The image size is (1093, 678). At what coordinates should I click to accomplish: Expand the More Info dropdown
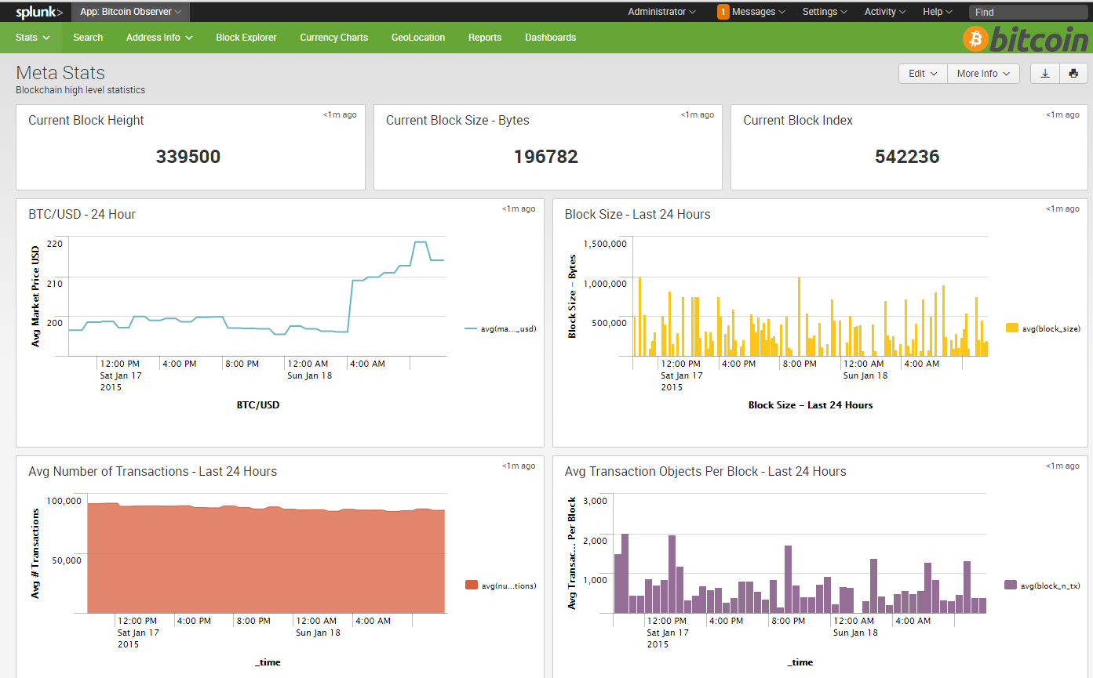click(x=983, y=74)
